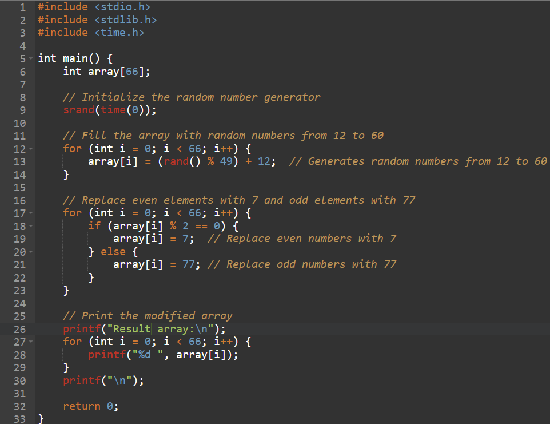The width and height of the screenshot is (550, 424).
Task: Collapse the main() function fold arrow
Action: 31,58
